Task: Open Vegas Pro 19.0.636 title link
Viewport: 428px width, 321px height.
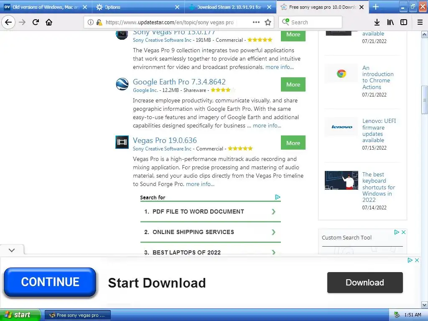Action: tap(165, 140)
